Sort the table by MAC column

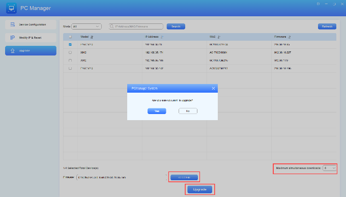tap(219, 37)
